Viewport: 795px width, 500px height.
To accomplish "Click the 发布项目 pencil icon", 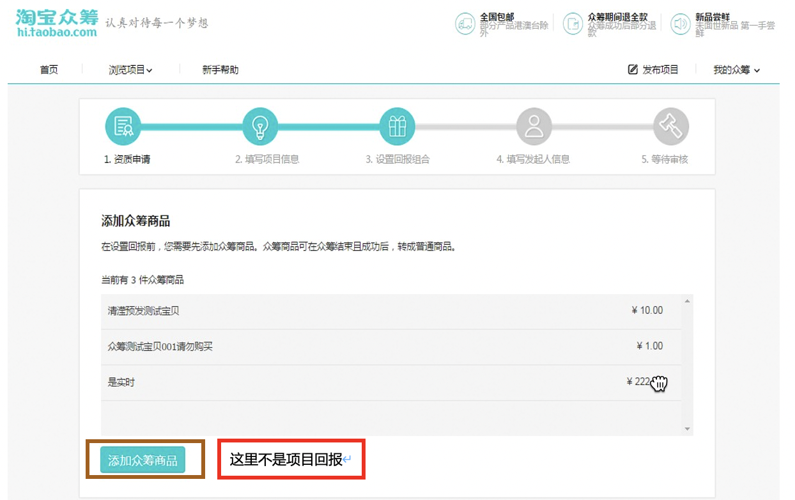I will click(x=632, y=70).
